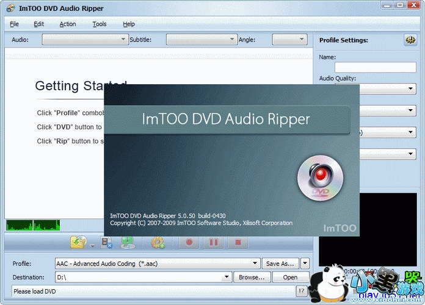Open the Profile combobox AAC
The image size is (425, 305).
[158, 264]
